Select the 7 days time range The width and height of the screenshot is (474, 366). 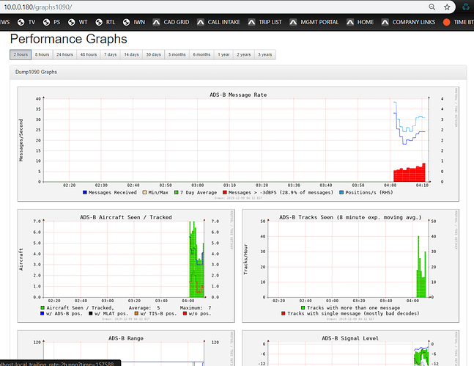[111, 54]
